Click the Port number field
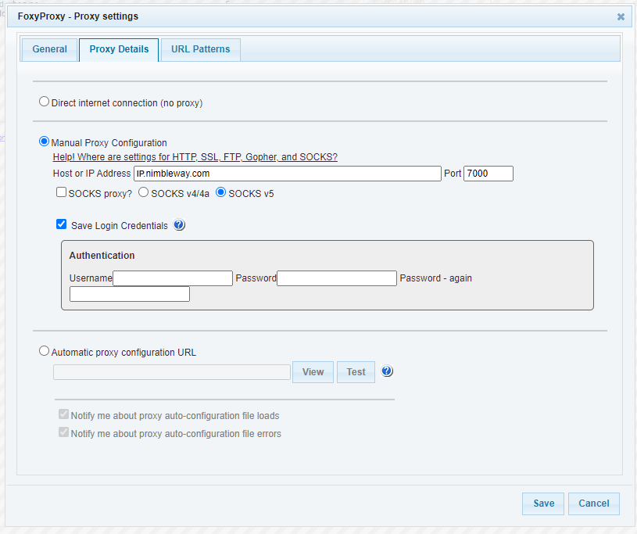The width and height of the screenshot is (637, 534). tap(488, 174)
